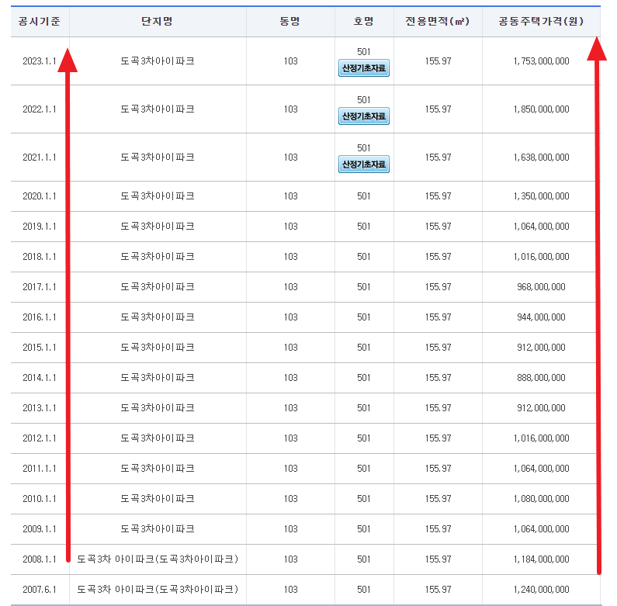Click the date 2007.6.1
617x606 pixels.
pyautogui.click(x=40, y=590)
